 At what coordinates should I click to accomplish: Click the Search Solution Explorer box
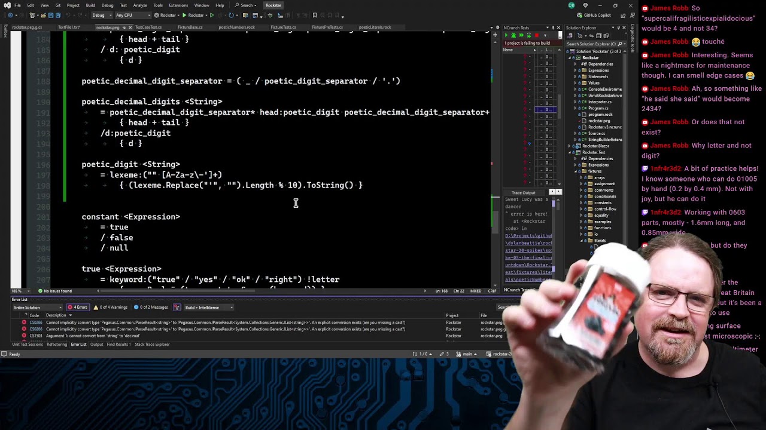click(595, 44)
